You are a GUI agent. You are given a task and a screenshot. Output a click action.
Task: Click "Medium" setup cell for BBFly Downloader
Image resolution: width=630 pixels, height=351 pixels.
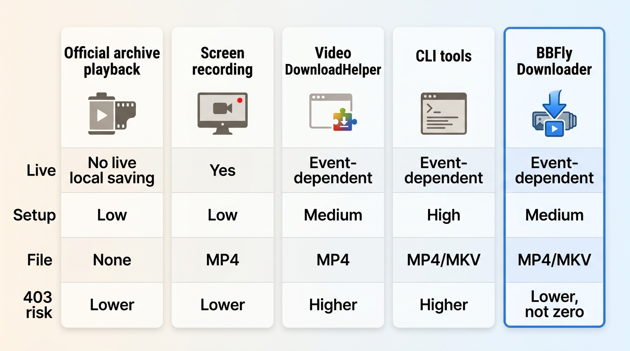[x=554, y=215]
